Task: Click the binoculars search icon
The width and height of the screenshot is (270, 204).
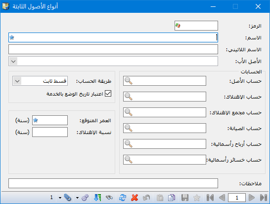Action: 109,198
